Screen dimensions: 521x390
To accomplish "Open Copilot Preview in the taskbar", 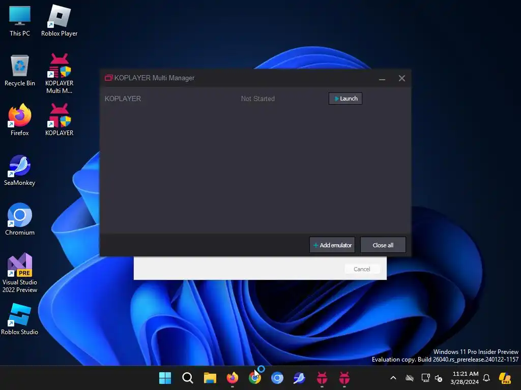I will [x=505, y=378].
